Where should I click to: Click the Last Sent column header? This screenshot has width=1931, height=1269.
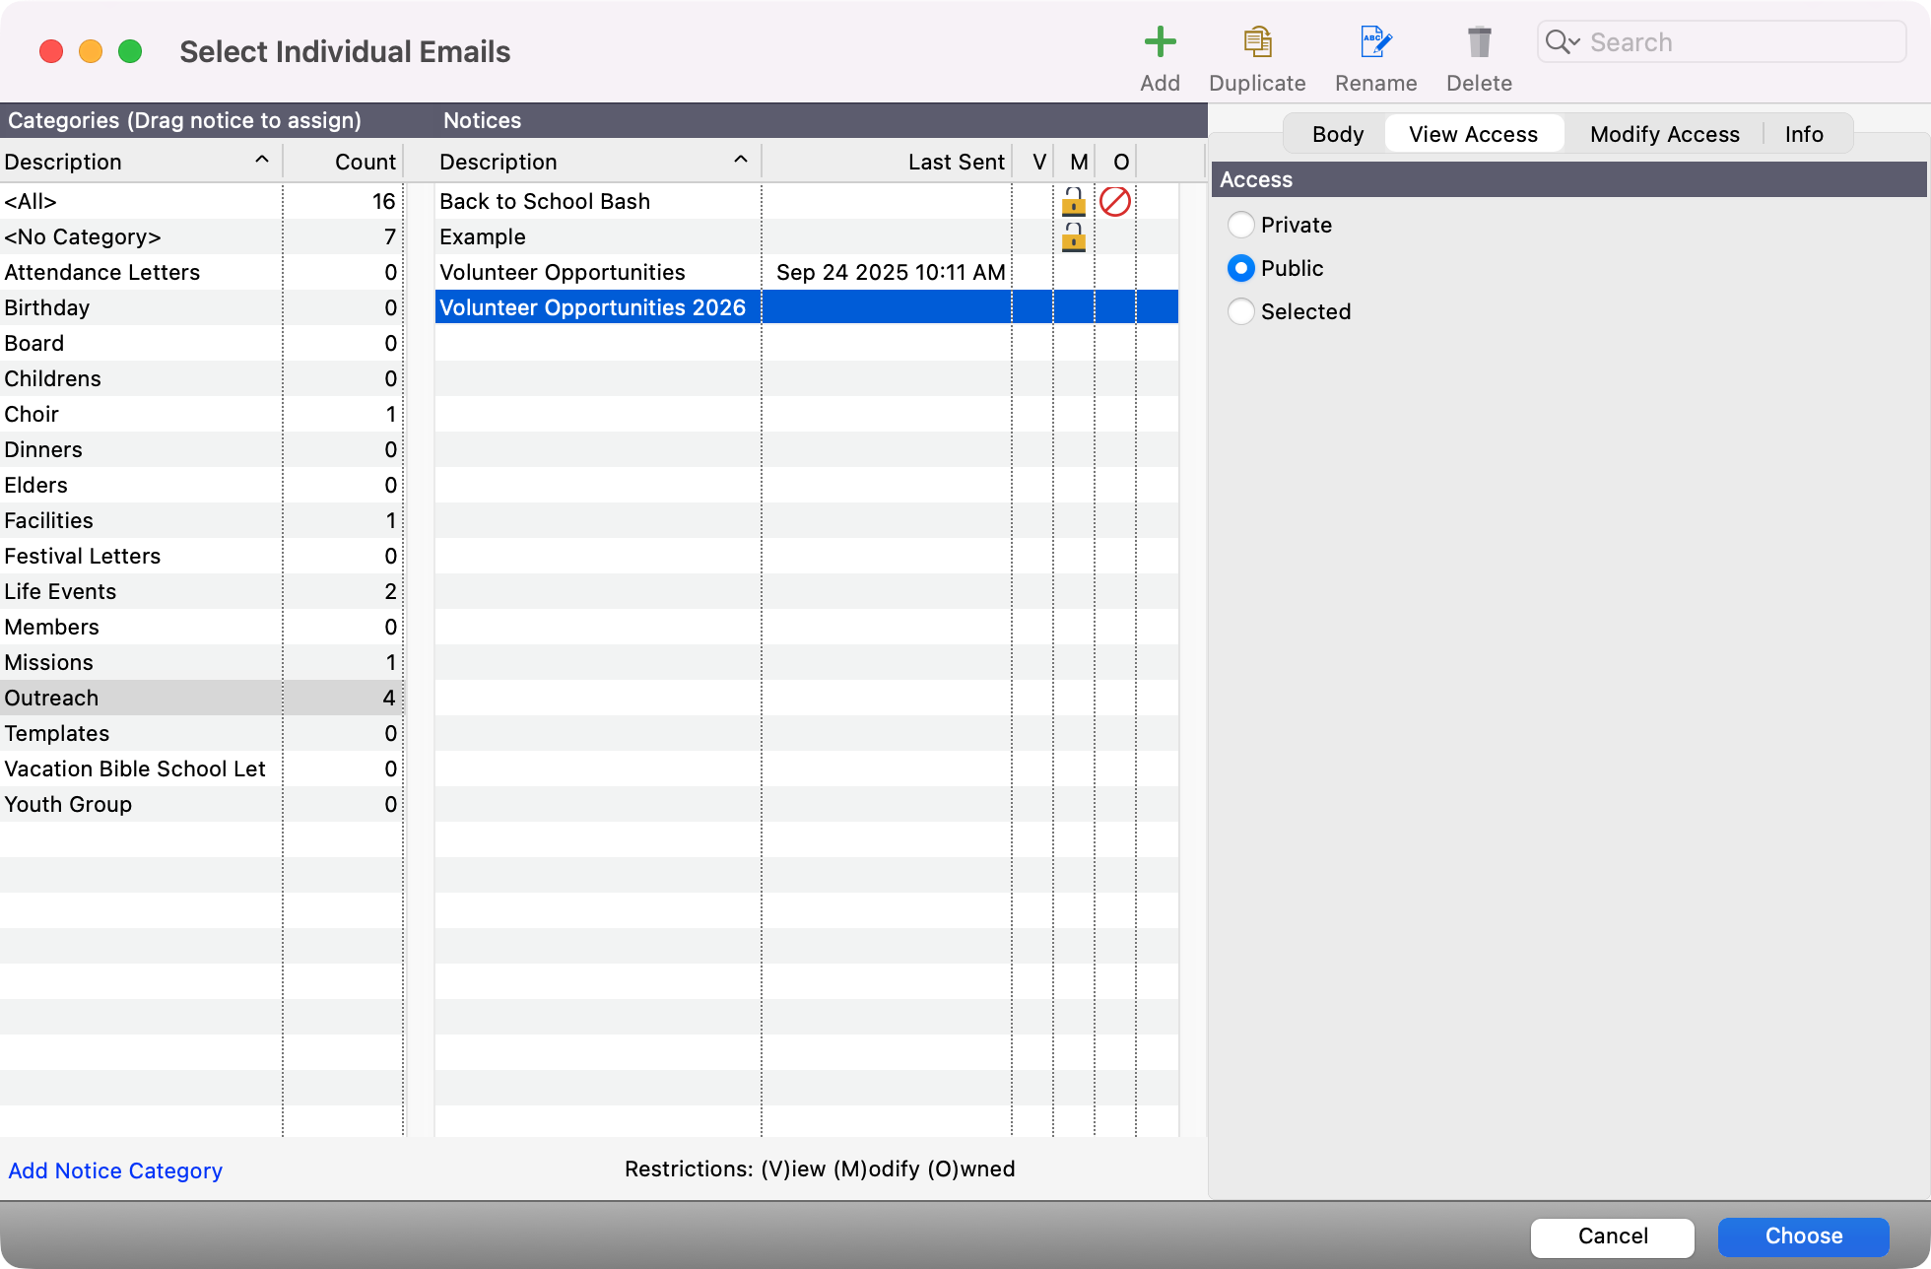(888, 162)
